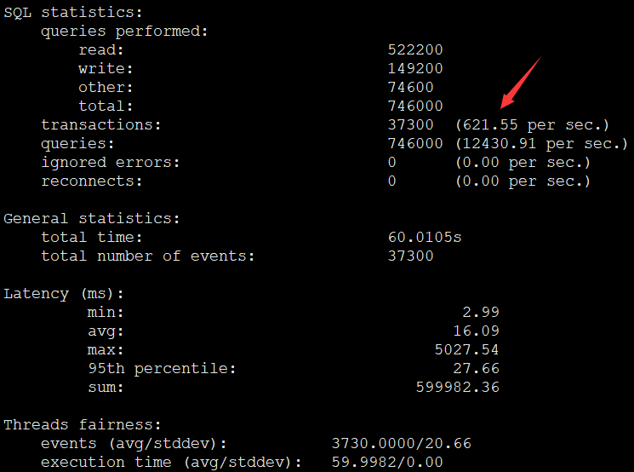Click the 'max:' latency label
634x472 pixels.
(106, 350)
